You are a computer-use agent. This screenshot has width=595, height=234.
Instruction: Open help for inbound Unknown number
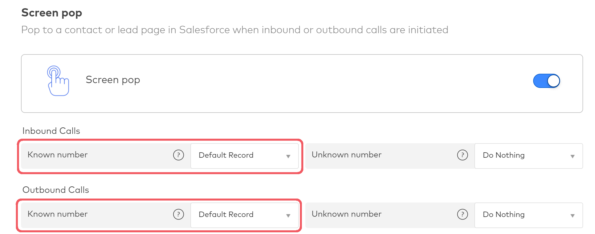tap(462, 155)
